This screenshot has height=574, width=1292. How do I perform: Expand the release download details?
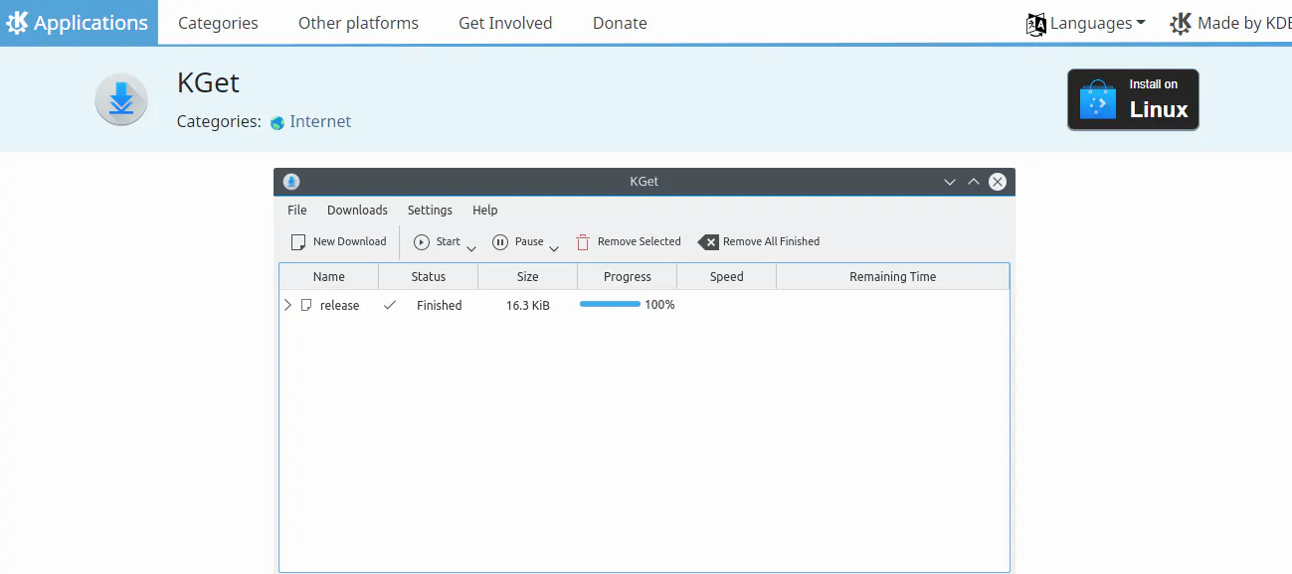coord(287,305)
